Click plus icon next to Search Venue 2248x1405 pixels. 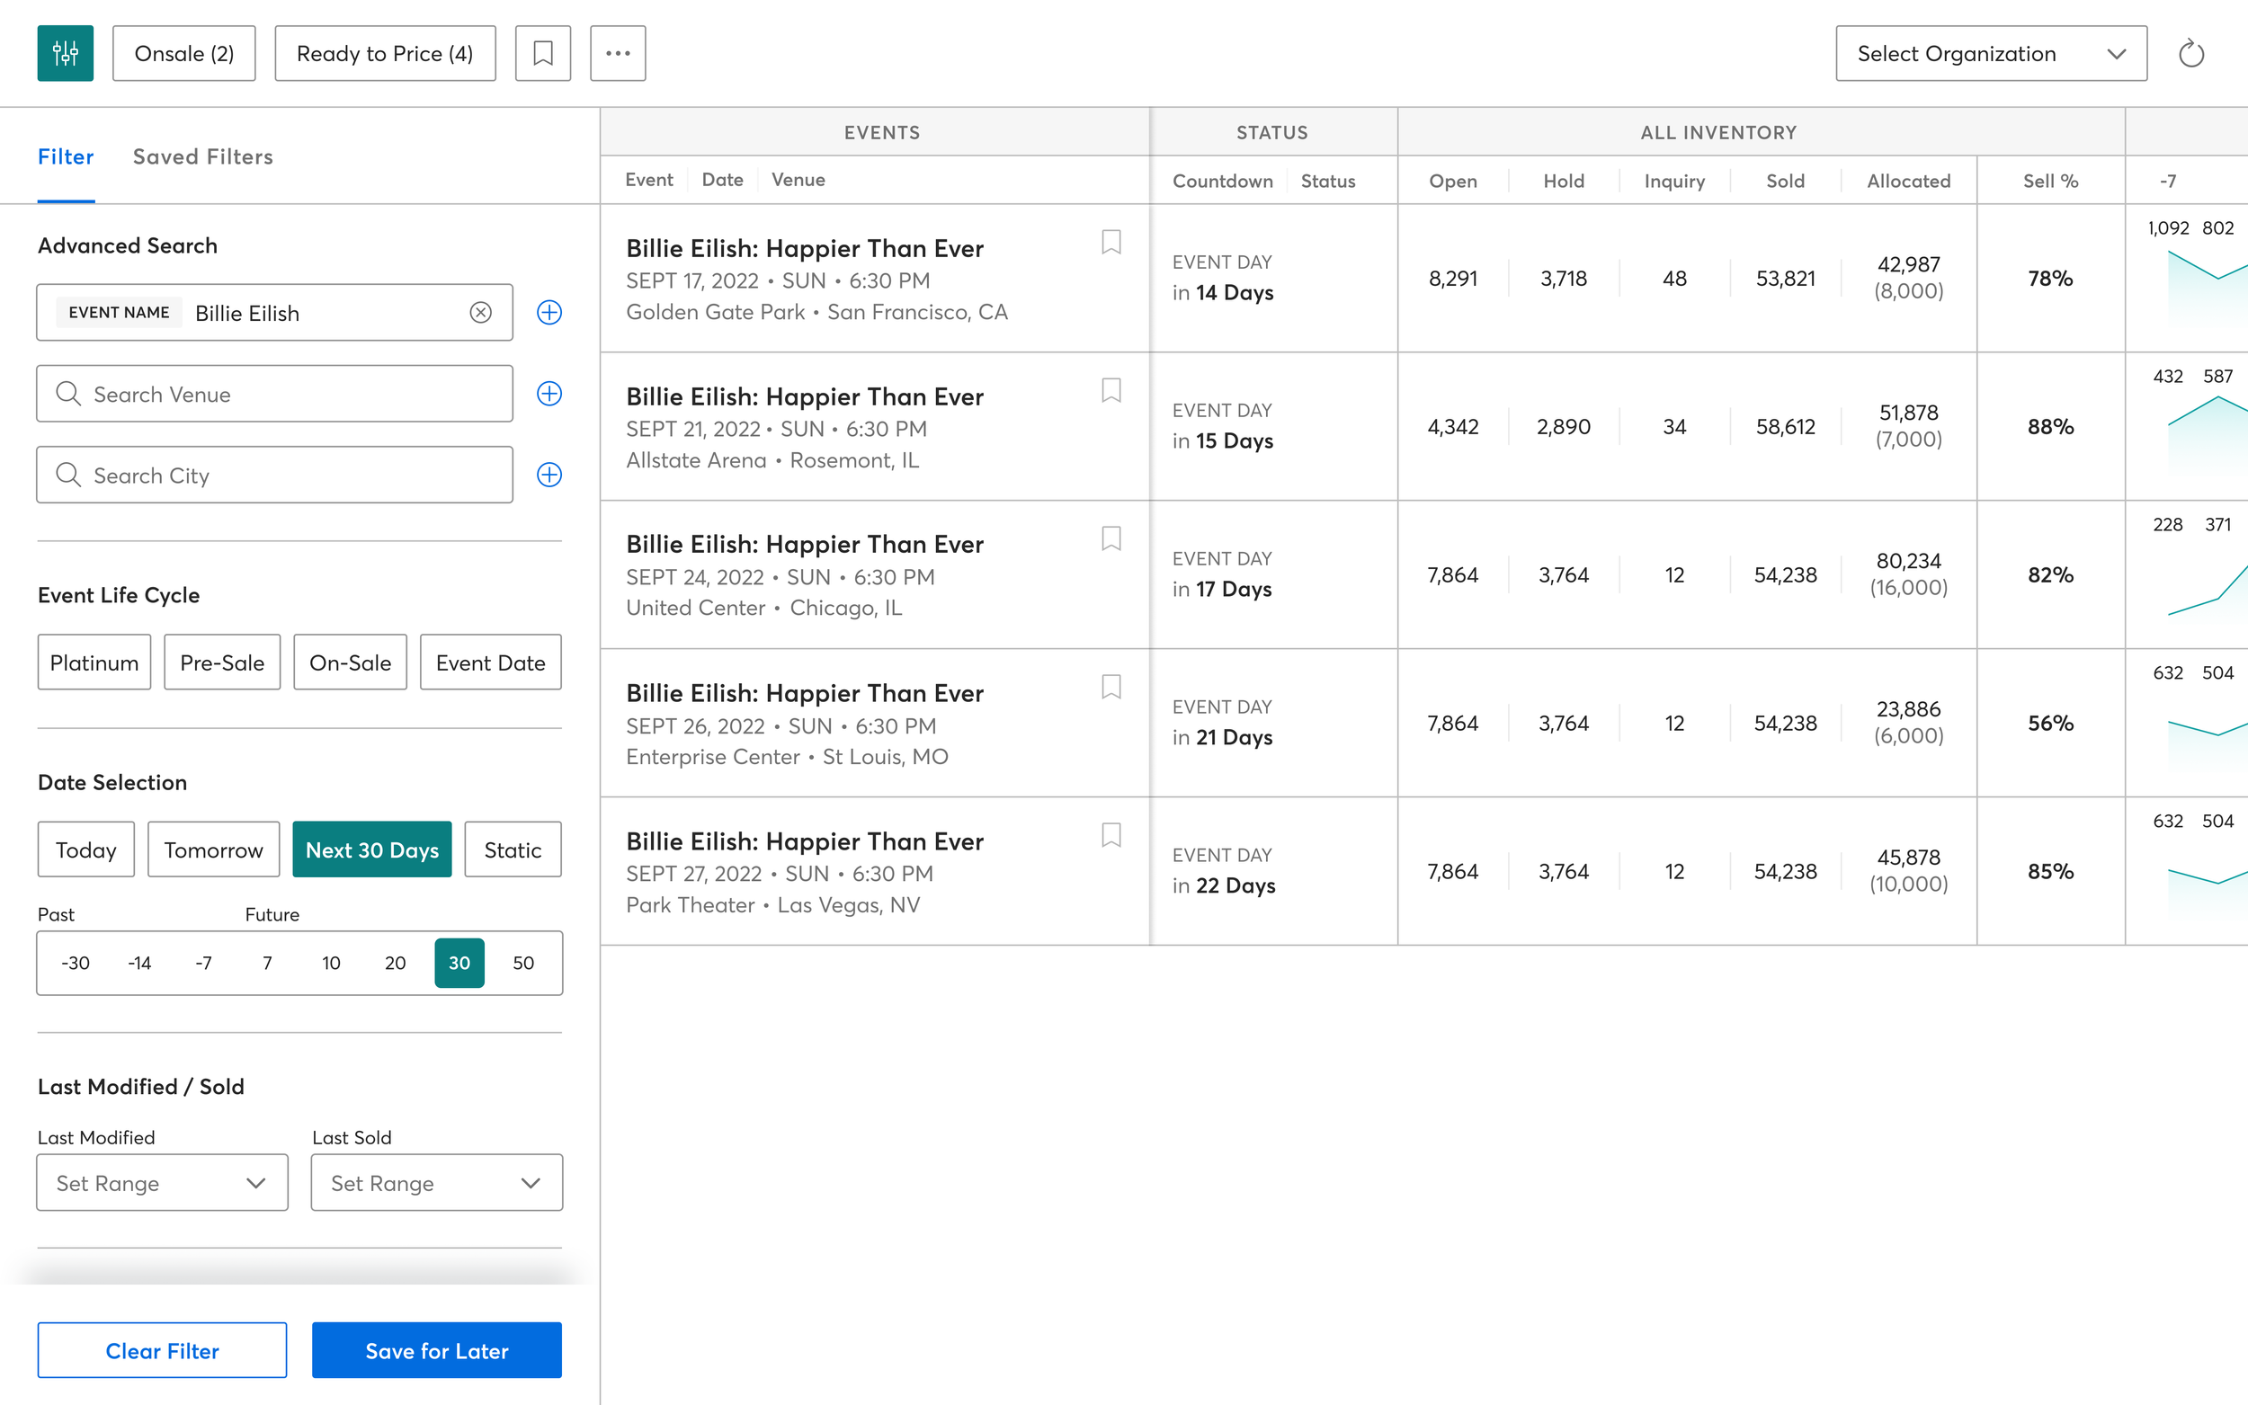click(x=549, y=394)
